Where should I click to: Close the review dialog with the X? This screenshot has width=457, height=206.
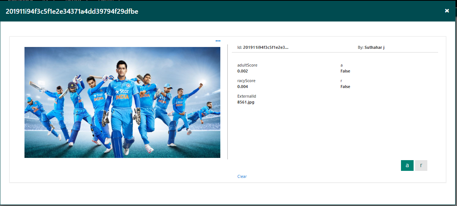[447, 11]
